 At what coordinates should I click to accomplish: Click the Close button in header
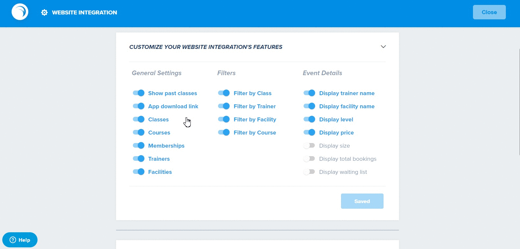tap(489, 12)
